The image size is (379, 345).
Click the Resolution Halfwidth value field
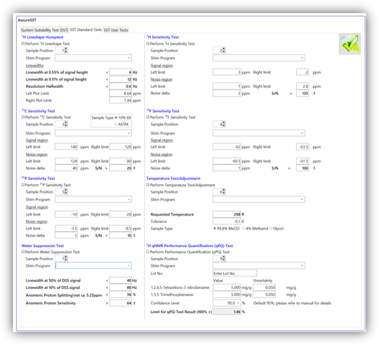click(121, 86)
